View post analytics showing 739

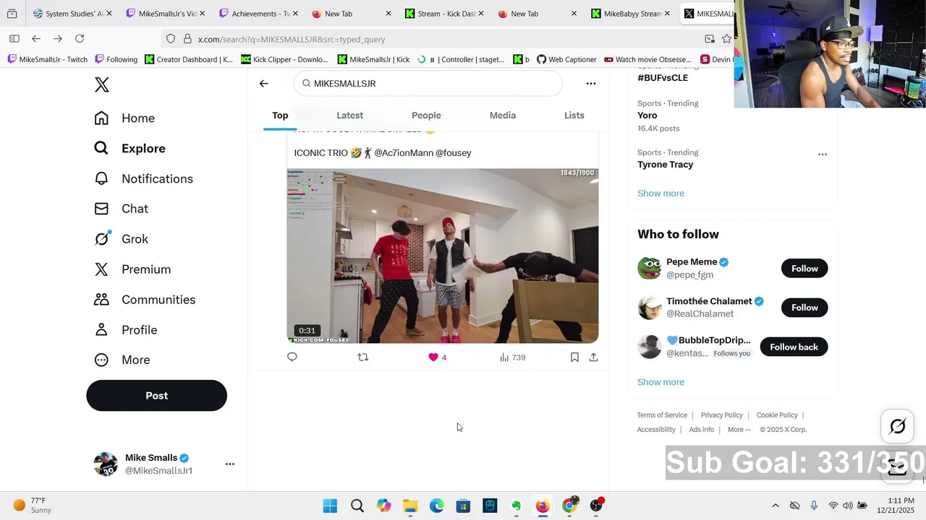coord(512,357)
